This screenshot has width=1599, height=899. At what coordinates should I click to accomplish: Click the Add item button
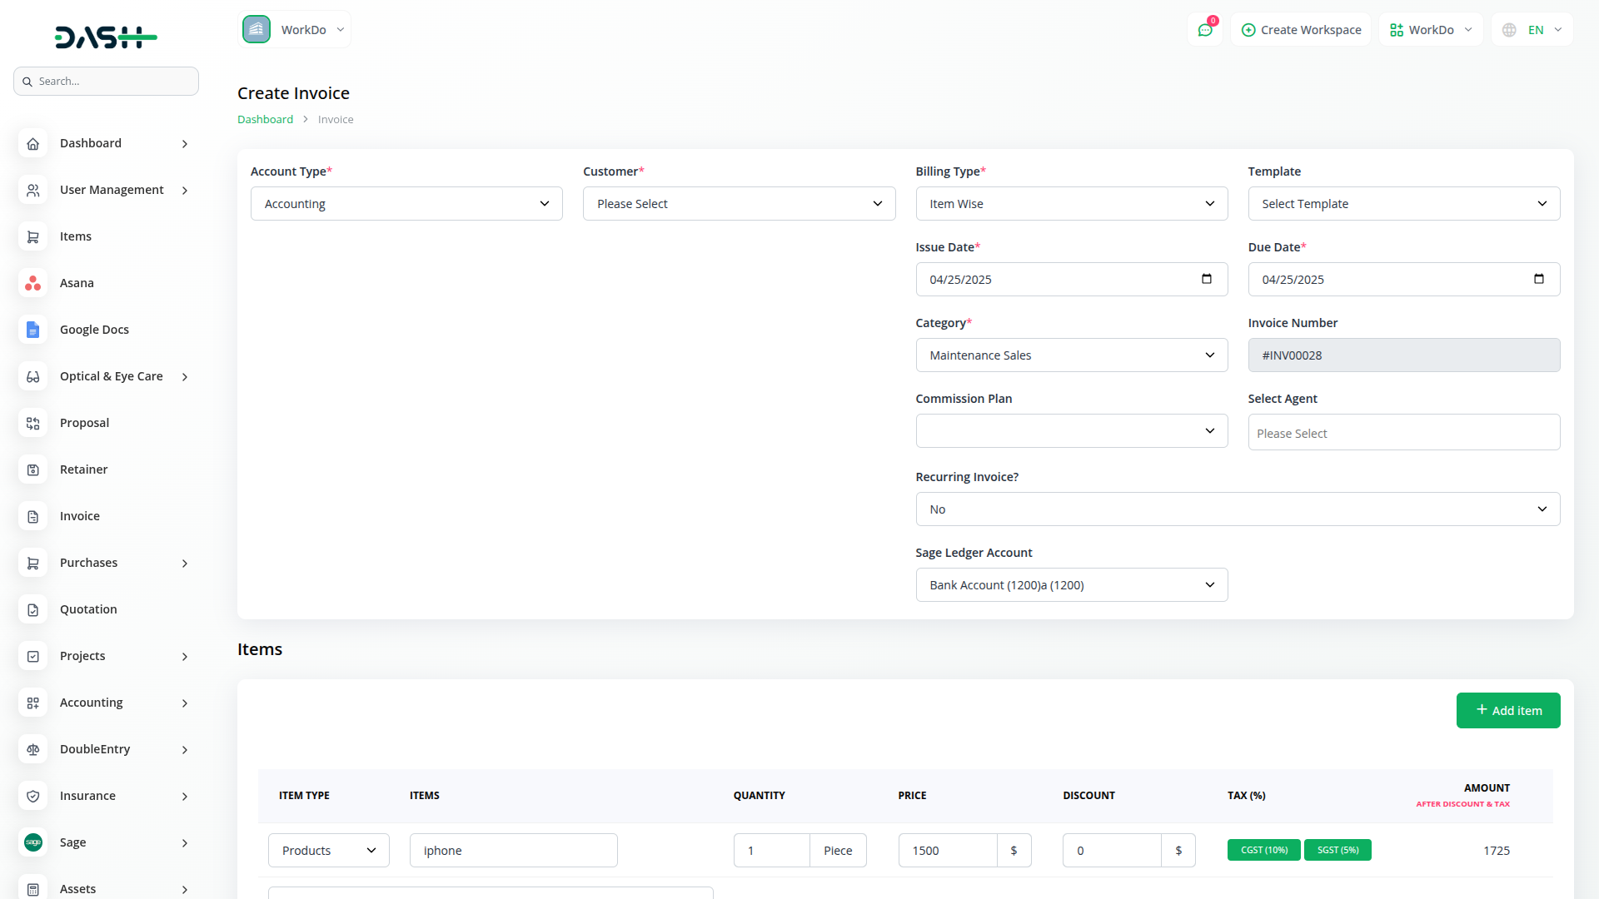[1507, 710]
